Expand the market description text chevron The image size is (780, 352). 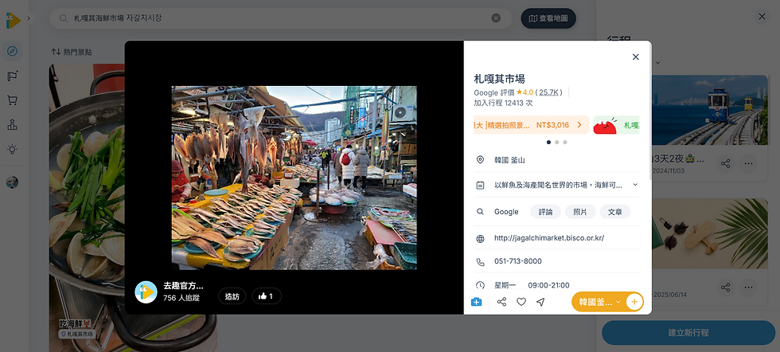[635, 185]
